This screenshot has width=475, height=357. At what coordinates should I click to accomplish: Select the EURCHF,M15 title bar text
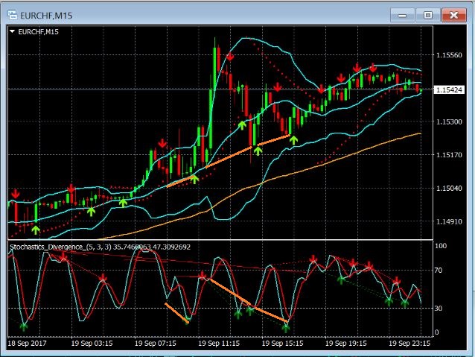point(46,16)
